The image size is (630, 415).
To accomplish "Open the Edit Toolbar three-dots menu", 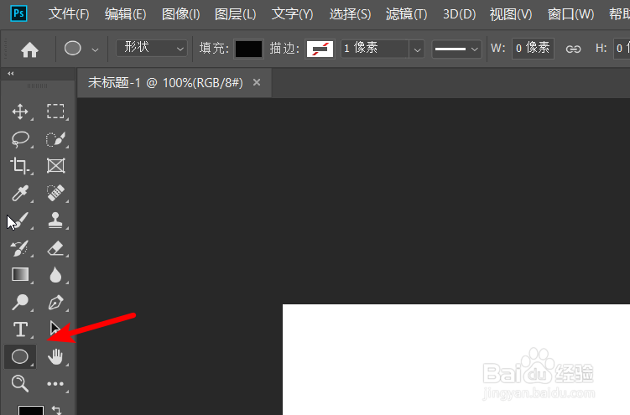I will 55,384.
